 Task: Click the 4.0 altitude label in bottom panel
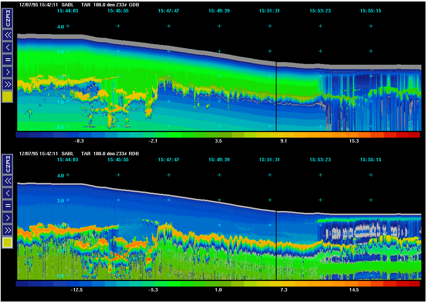[x=60, y=175]
